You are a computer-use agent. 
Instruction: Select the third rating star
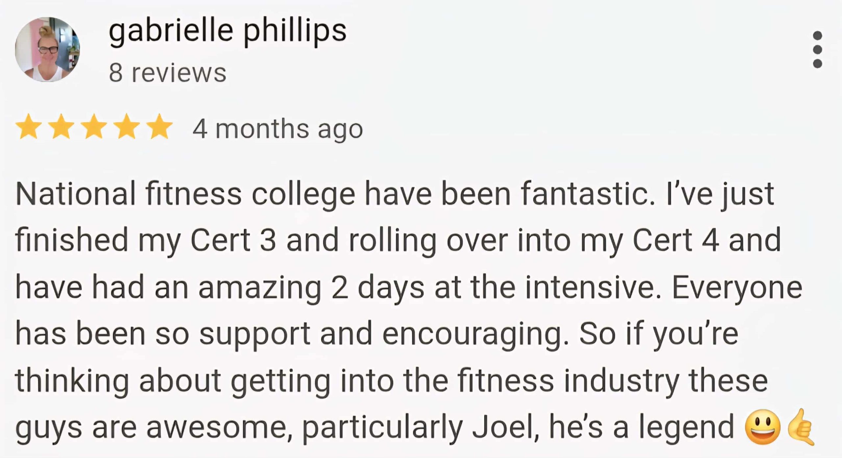pos(94,127)
